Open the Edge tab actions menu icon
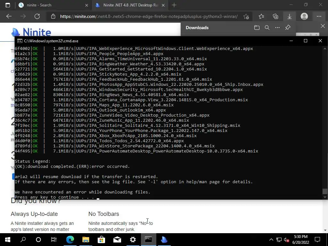Image resolution: width=328 pixels, height=246 pixels. pyautogui.click(x=8, y=5)
